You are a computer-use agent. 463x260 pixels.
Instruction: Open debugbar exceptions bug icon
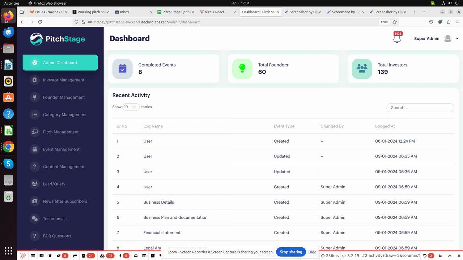[50, 256]
